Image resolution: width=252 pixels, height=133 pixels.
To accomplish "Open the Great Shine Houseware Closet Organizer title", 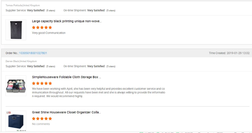I will (x=66, y=112).
